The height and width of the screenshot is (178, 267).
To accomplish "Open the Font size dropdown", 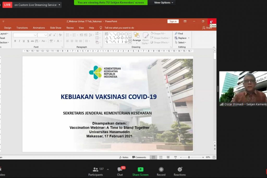I will click(x=46, y=35).
